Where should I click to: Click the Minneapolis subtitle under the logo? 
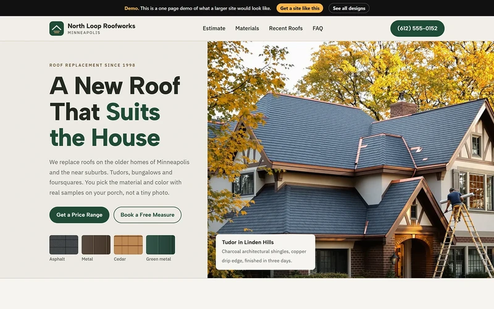tap(84, 33)
